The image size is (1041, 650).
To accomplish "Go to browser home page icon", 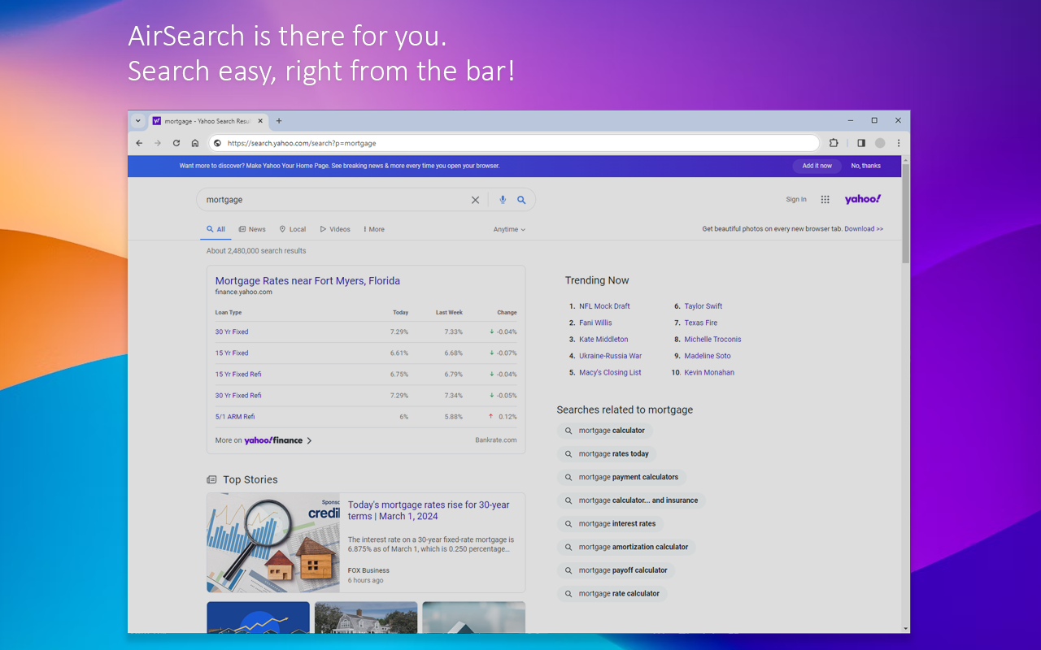I will tap(195, 143).
